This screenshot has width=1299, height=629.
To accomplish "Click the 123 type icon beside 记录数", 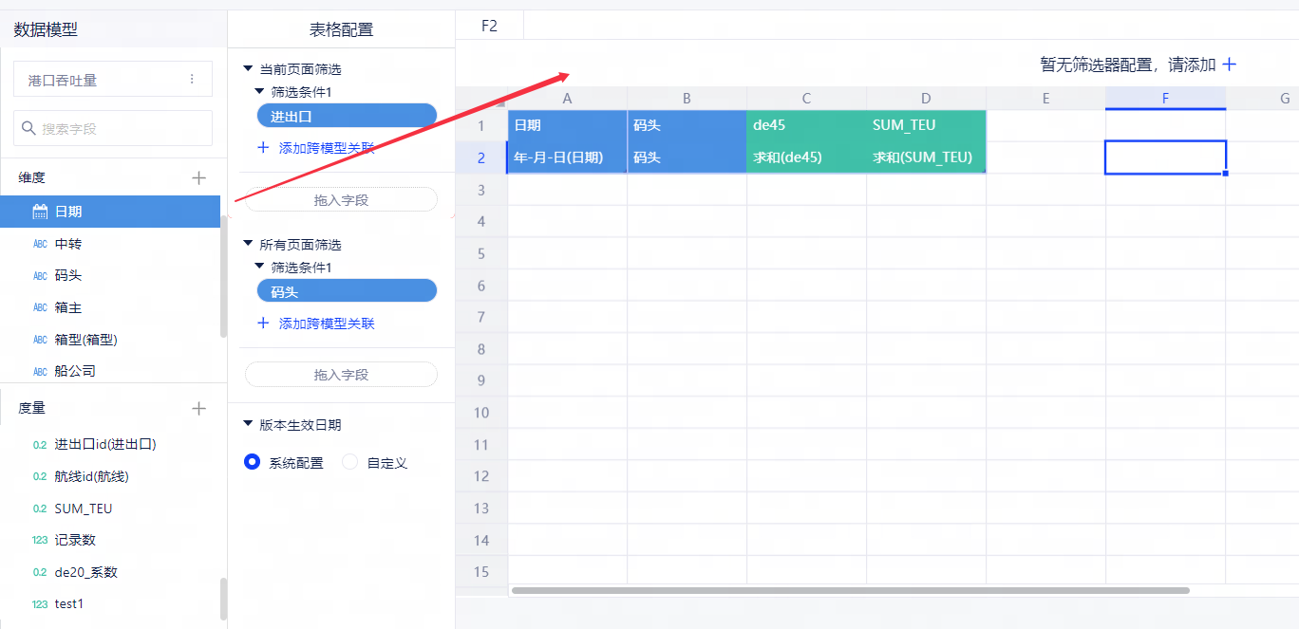I will (40, 540).
